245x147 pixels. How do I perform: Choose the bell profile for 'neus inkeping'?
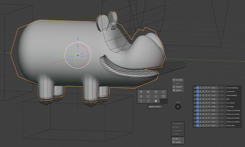(x=203, y=95)
